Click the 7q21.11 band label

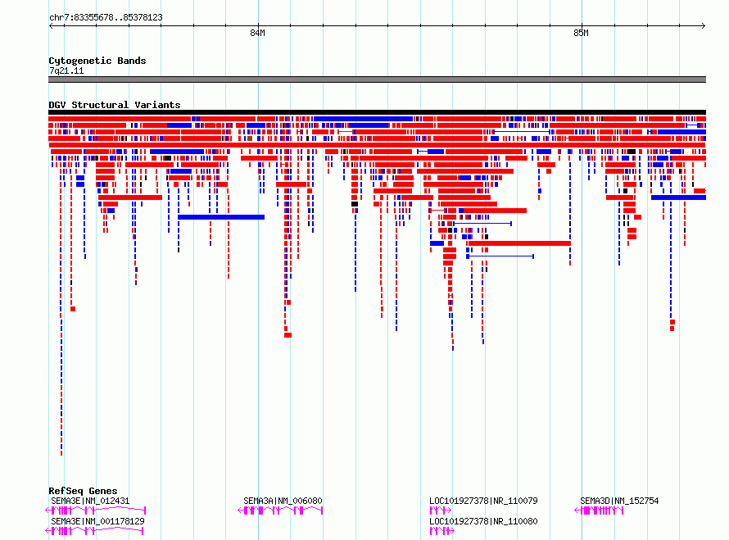tap(66, 70)
